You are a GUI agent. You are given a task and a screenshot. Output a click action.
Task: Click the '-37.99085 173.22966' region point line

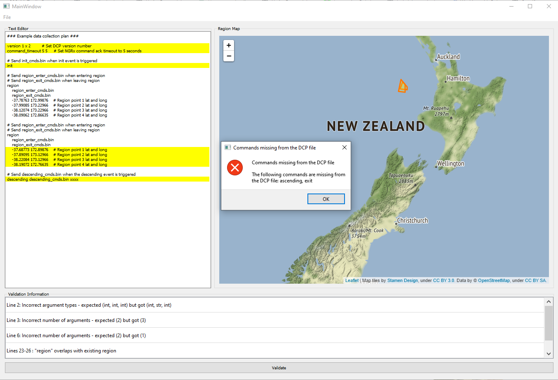pyautogui.click(x=59, y=105)
